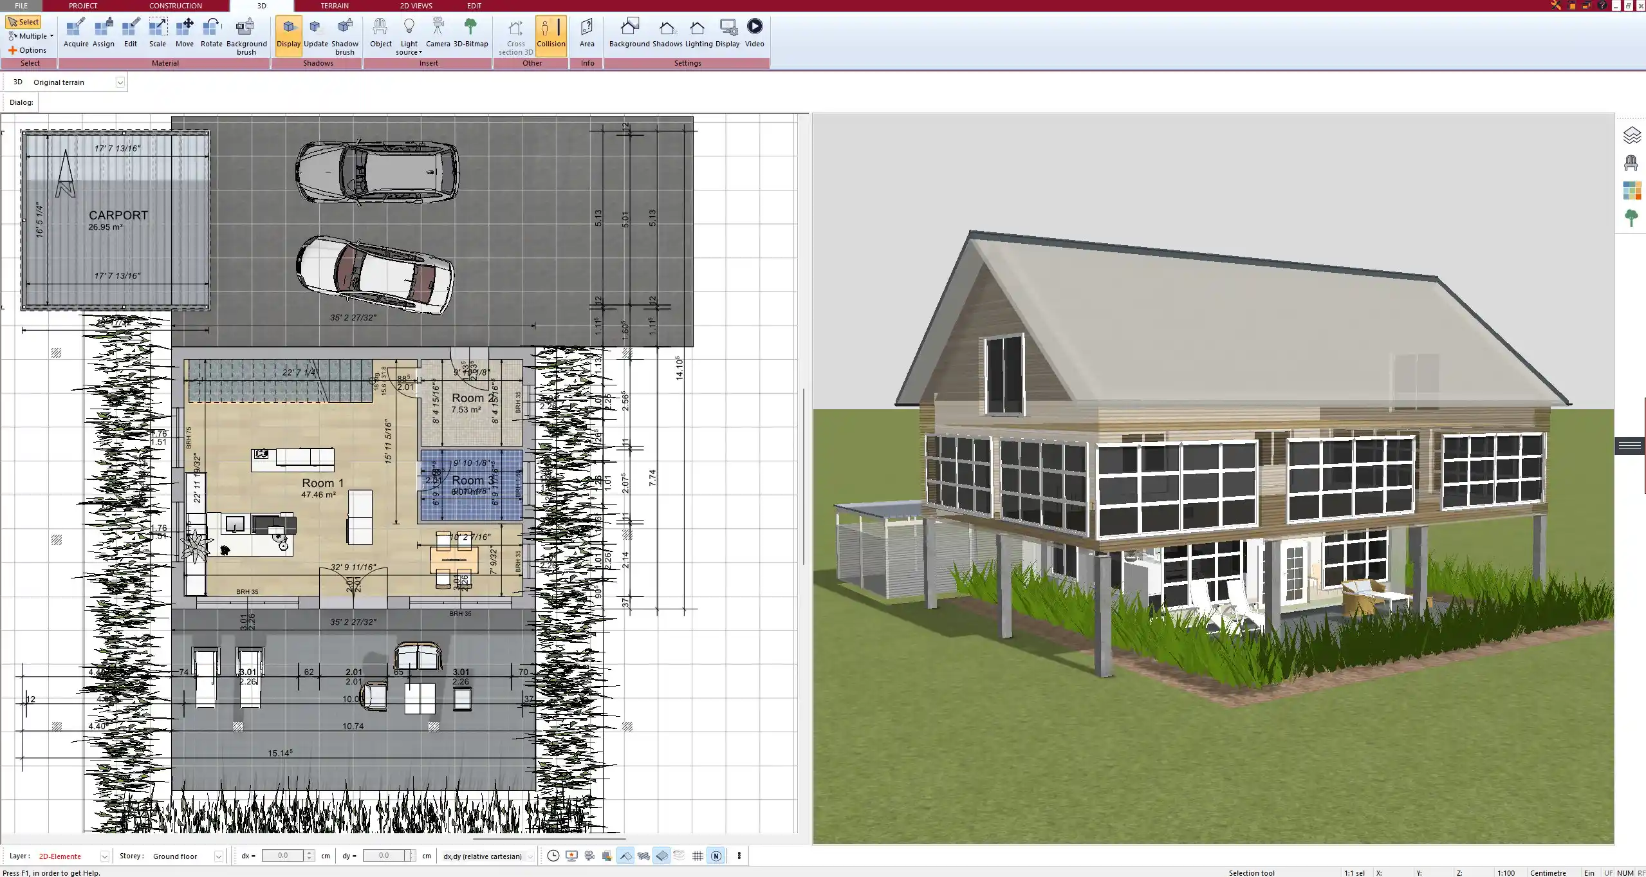
Task: Toggle the grid display icon
Action: tap(698, 856)
